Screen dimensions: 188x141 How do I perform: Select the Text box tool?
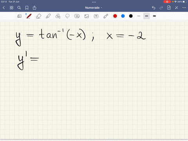pyautogui.click(x=96, y=16)
